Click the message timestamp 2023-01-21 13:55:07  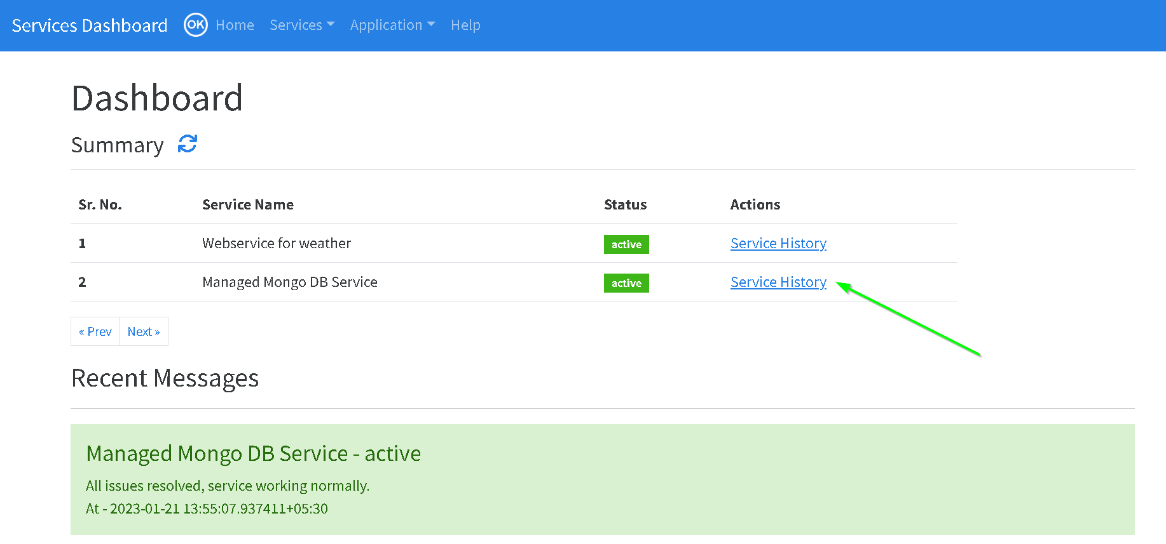207,508
